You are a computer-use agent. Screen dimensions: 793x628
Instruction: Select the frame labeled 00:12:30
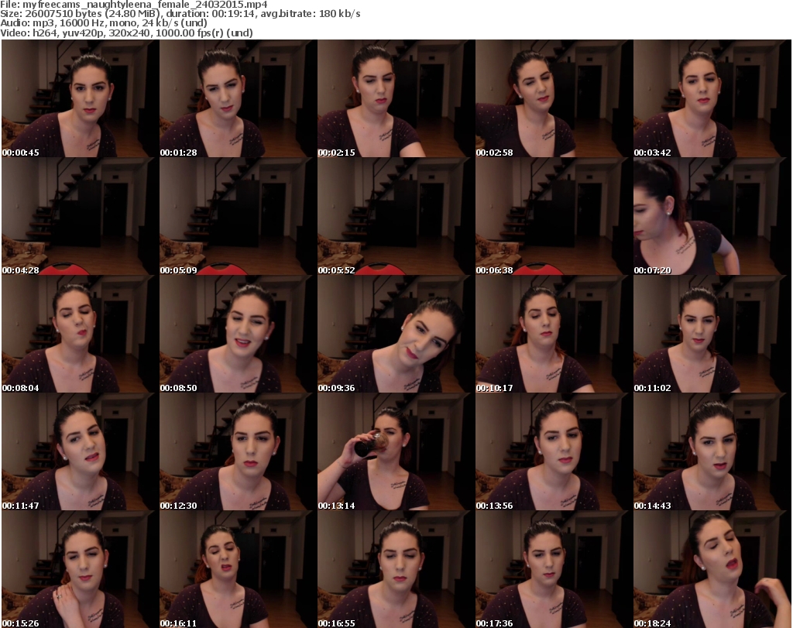point(239,451)
